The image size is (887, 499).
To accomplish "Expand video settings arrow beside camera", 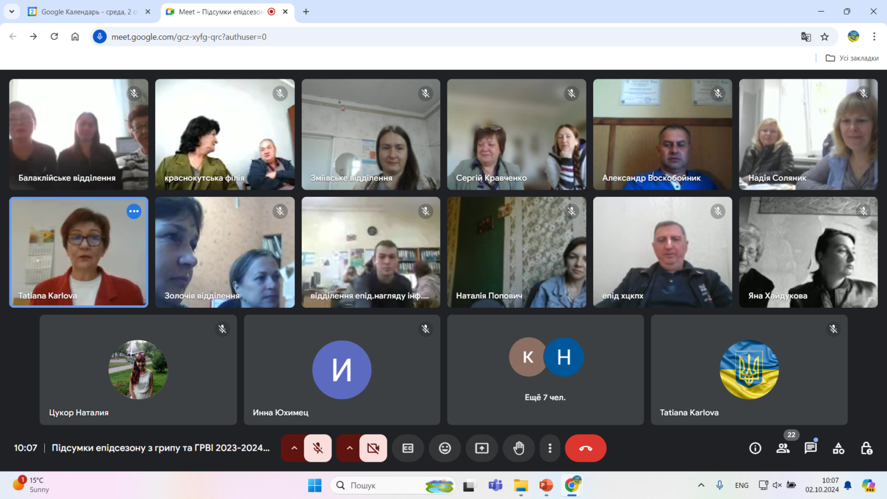I will pyautogui.click(x=349, y=448).
